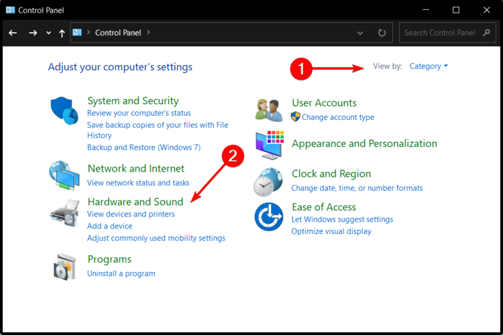Open Backup and Restore (Windows 7)
The height and width of the screenshot is (335, 503).
click(144, 147)
